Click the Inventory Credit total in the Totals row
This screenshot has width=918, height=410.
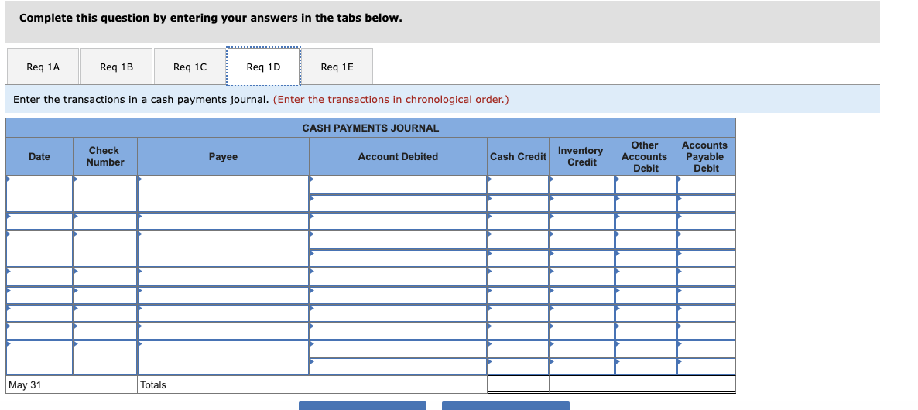[582, 384]
